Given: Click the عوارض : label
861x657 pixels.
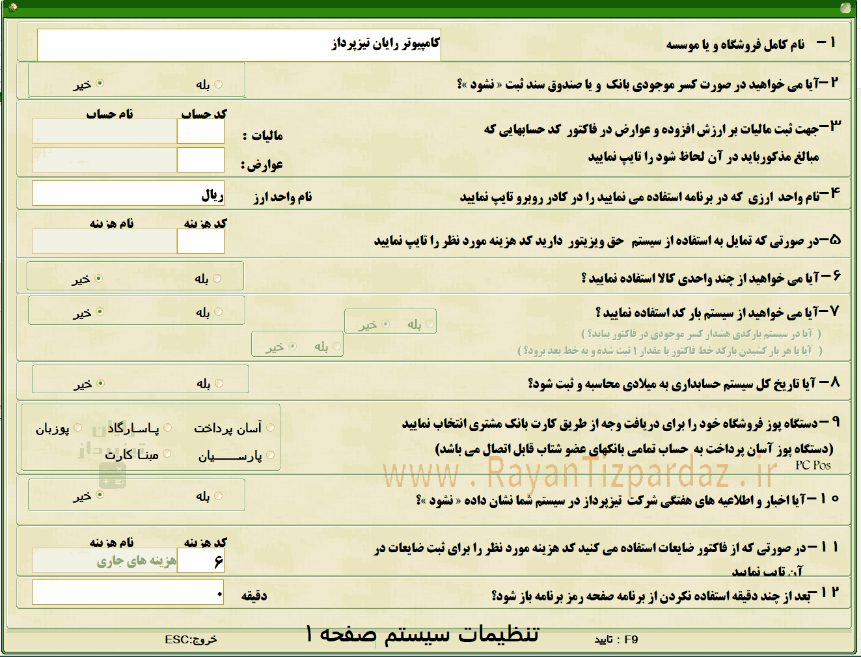Looking at the screenshot, I should (x=262, y=165).
